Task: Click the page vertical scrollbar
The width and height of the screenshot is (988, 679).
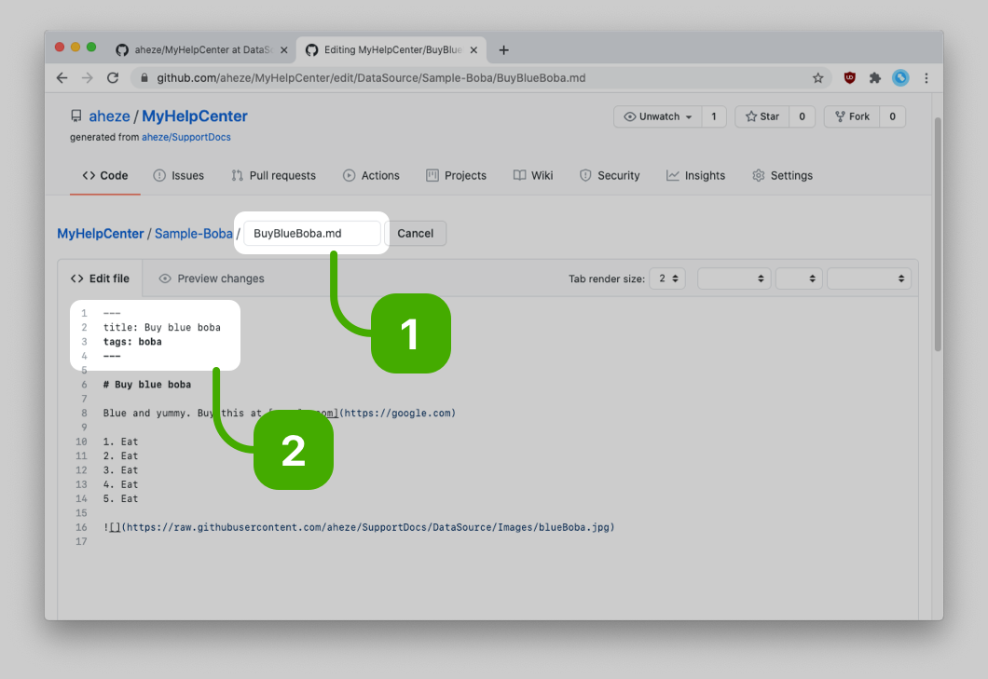Action: pos(938,235)
